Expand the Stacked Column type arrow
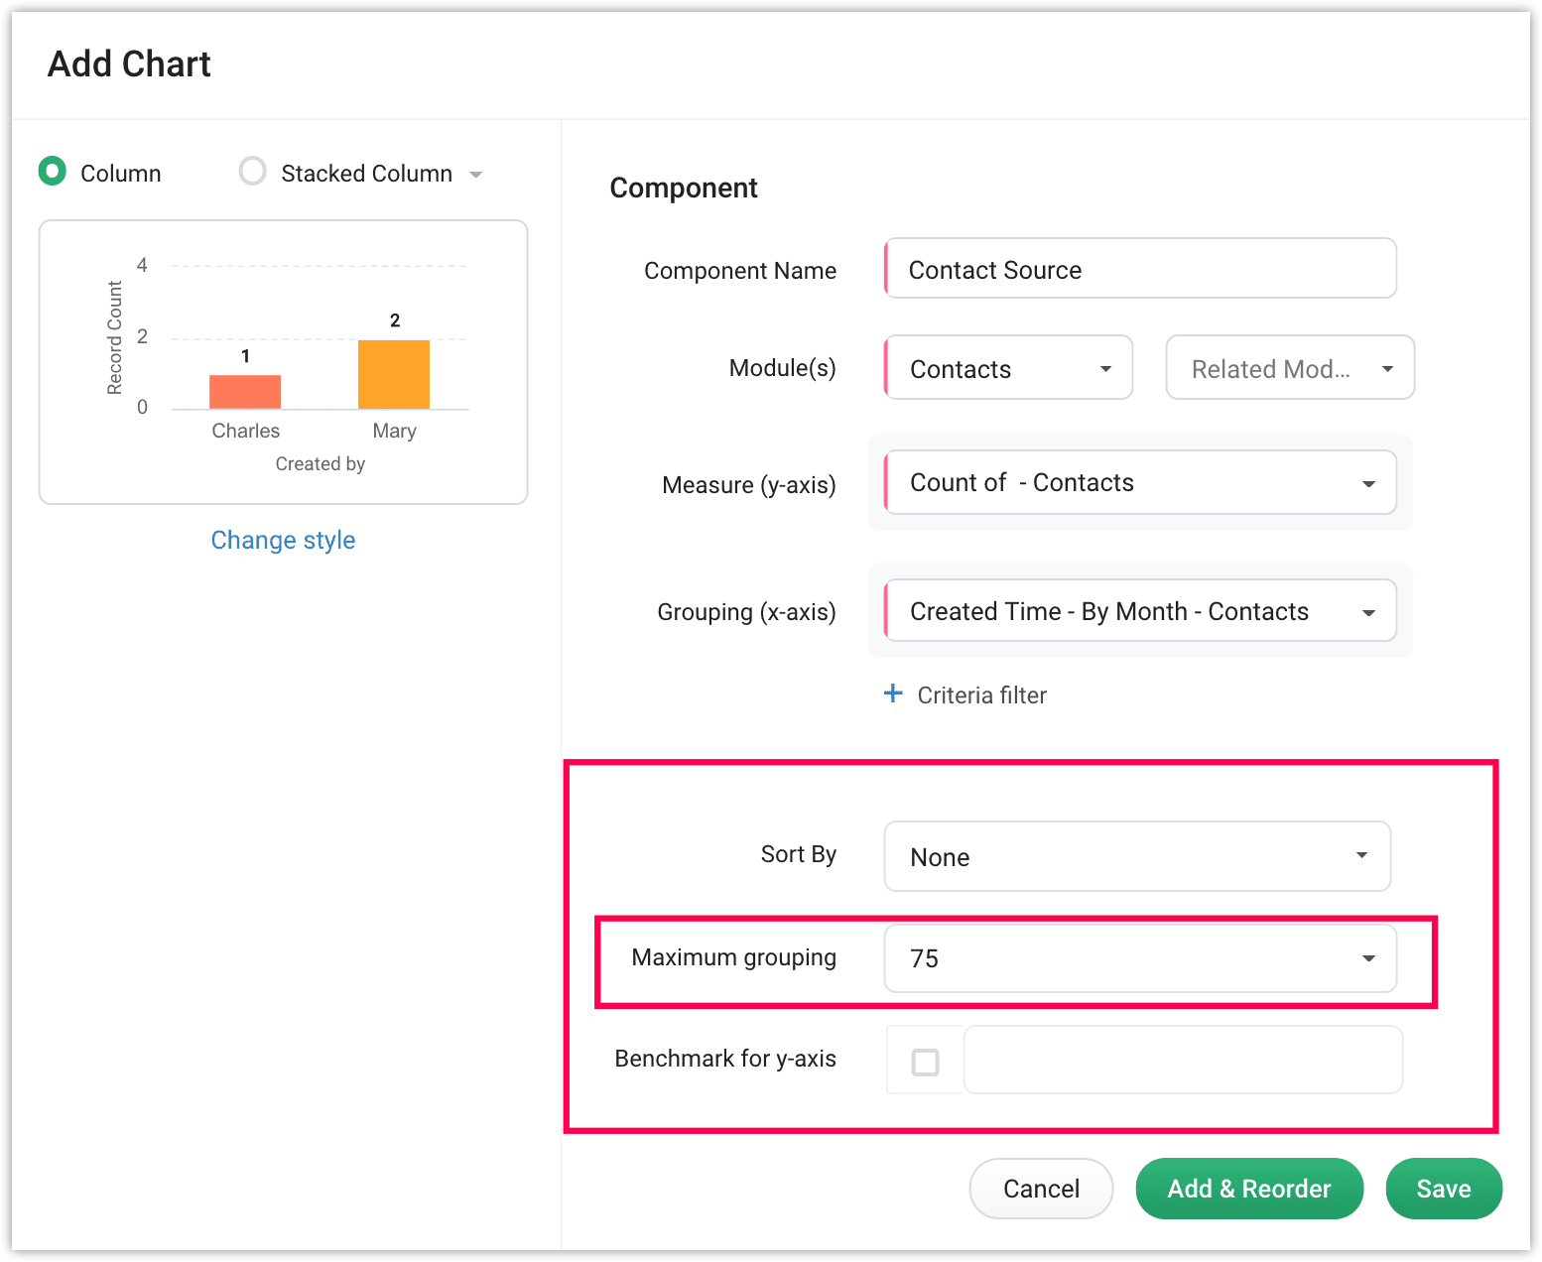Image resolution: width=1542 pixels, height=1262 pixels. tap(476, 175)
